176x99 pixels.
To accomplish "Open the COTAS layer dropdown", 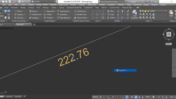I will point(166,11).
